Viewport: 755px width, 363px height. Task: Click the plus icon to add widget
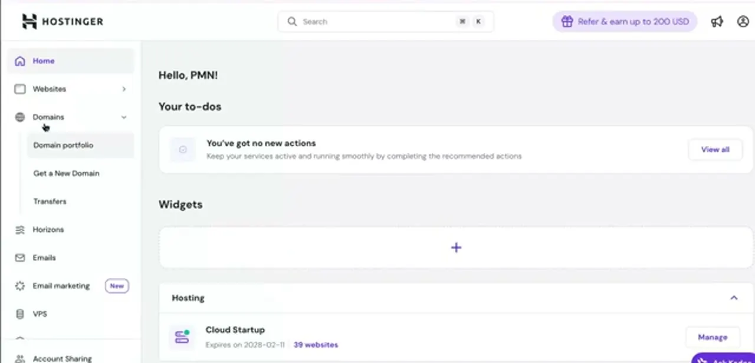[x=456, y=247]
